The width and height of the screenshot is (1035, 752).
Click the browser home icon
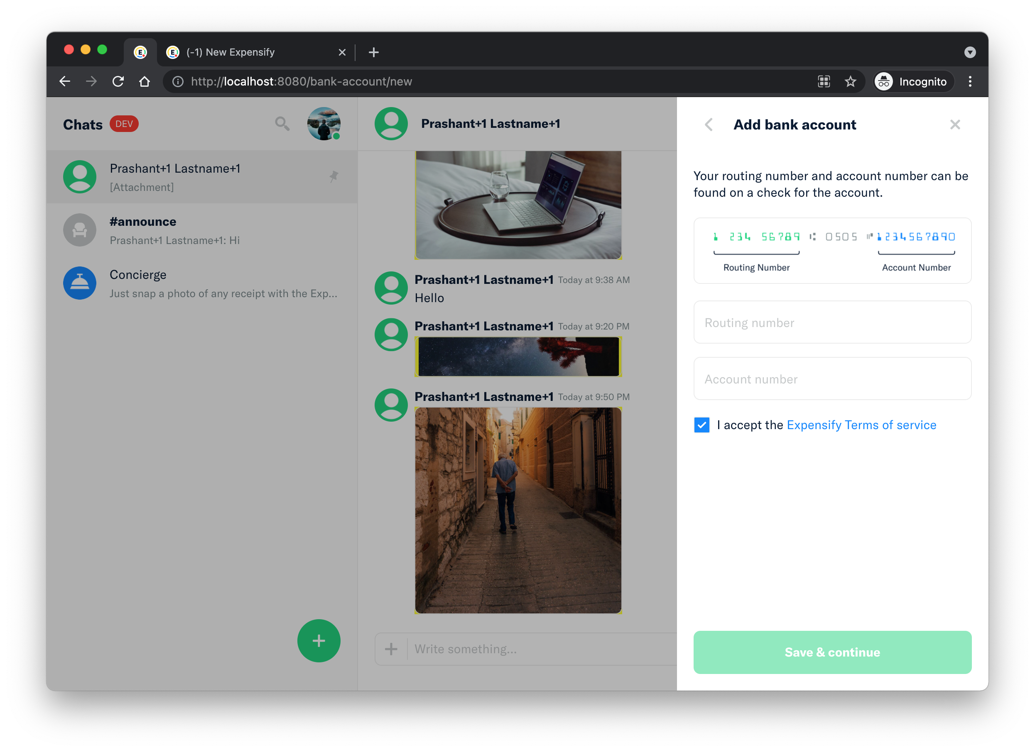[x=145, y=82]
